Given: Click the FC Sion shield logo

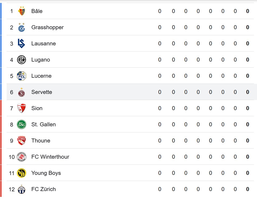Looking at the screenshot, I should 22,108.
